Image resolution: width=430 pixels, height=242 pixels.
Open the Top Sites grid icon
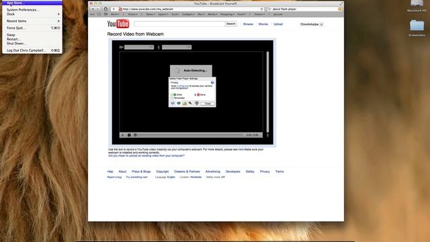[106, 14]
